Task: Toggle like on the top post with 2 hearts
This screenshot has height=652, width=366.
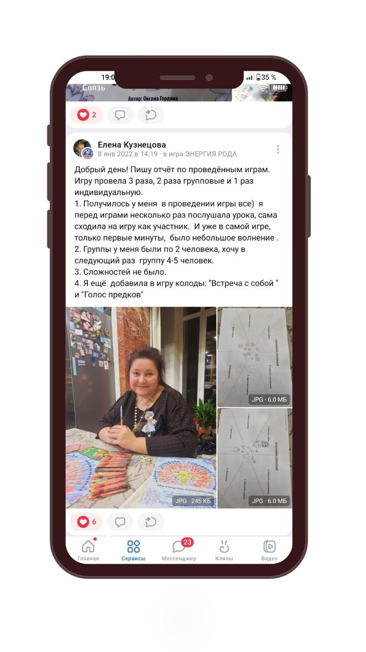Action: click(86, 115)
